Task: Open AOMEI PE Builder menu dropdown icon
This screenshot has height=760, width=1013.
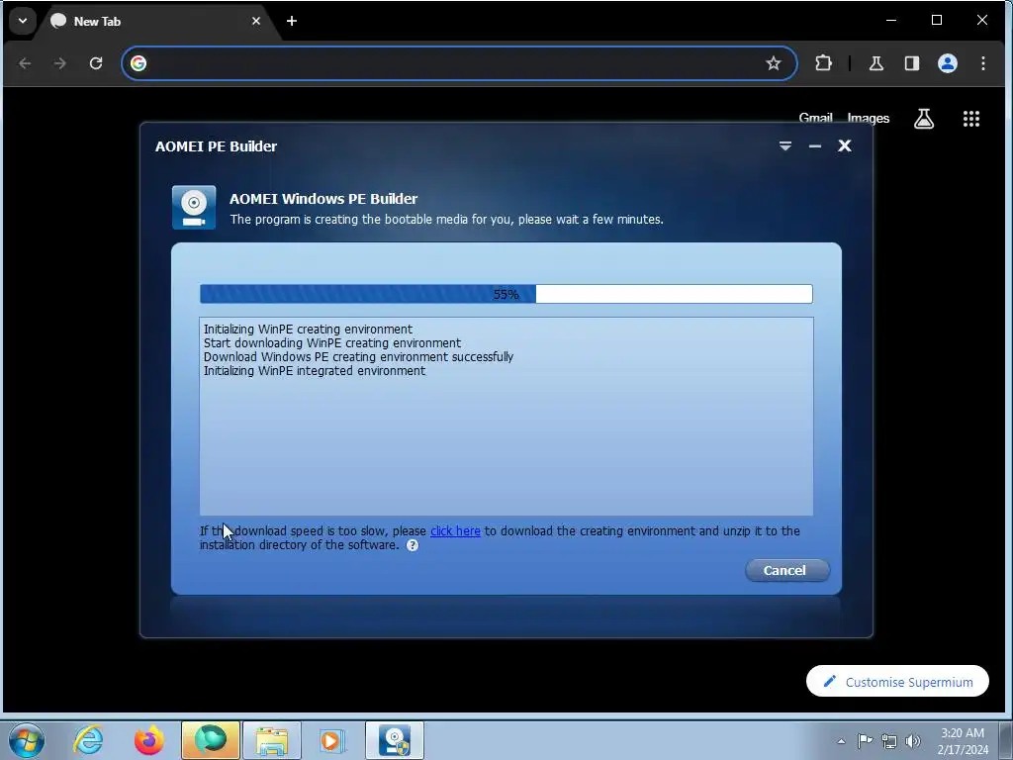Action: [x=784, y=146]
